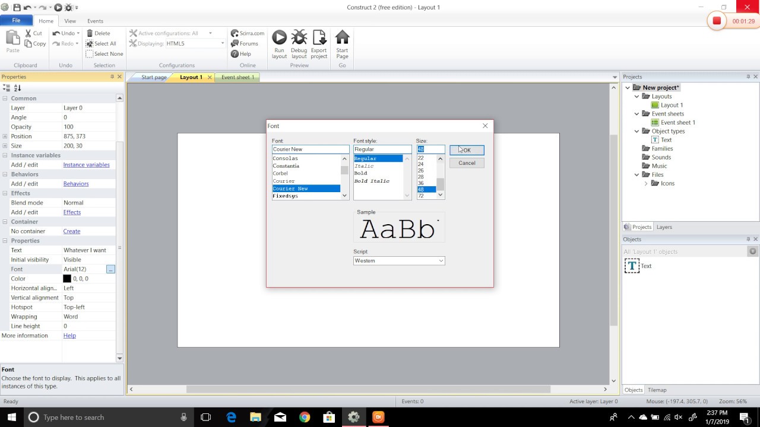The height and width of the screenshot is (427, 760).
Task: Stop the recording with the red button
Action: [x=717, y=21]
